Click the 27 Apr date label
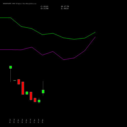 pyautogui.click(x=34, y=121)
